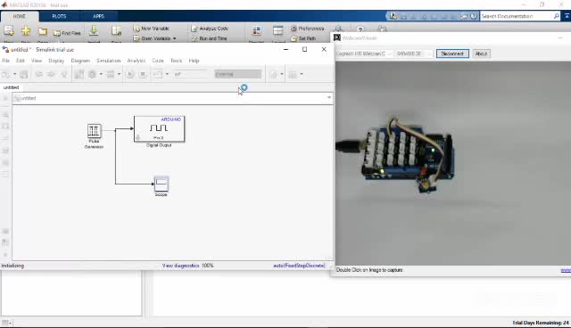Select the untitled model tab
Screen dimensions: 571x328
[x=11, y=87]
